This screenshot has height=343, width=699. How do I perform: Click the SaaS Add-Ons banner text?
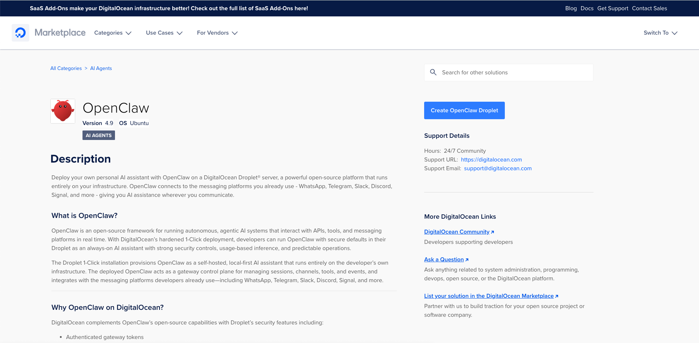169,8
